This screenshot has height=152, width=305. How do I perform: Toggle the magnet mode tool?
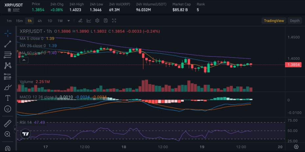[x=8, y=148]
